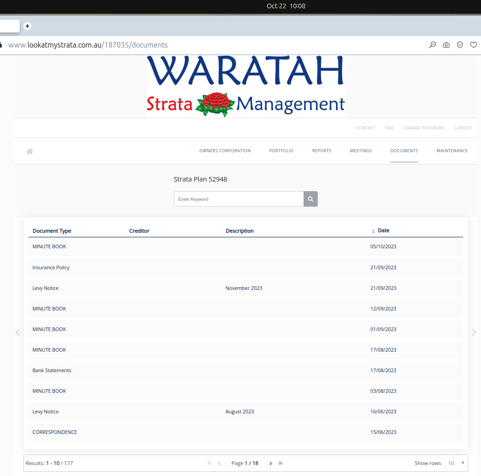Click left chevron beside the documents table
This screenshot has width=481, height=476.
click(17, 332)
